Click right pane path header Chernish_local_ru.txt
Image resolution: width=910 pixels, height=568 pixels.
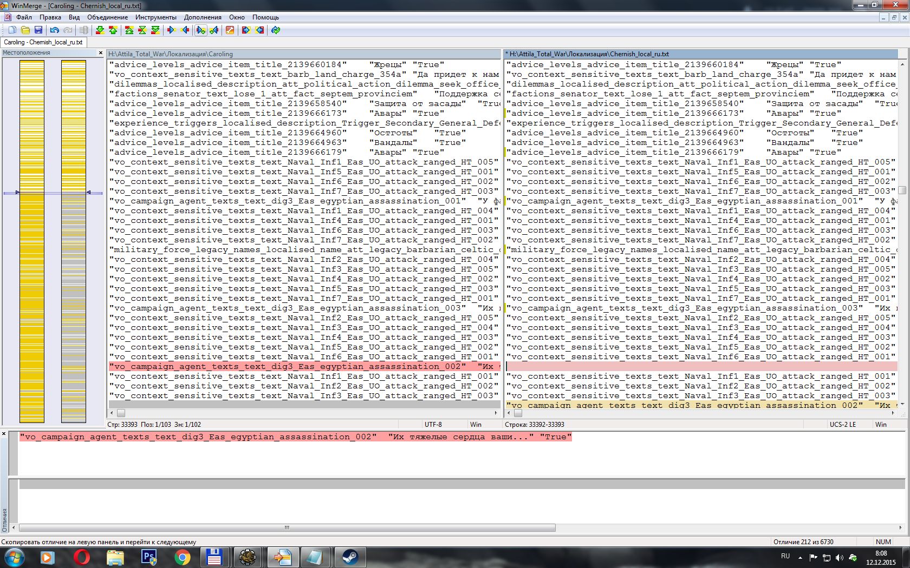point(701,54)
